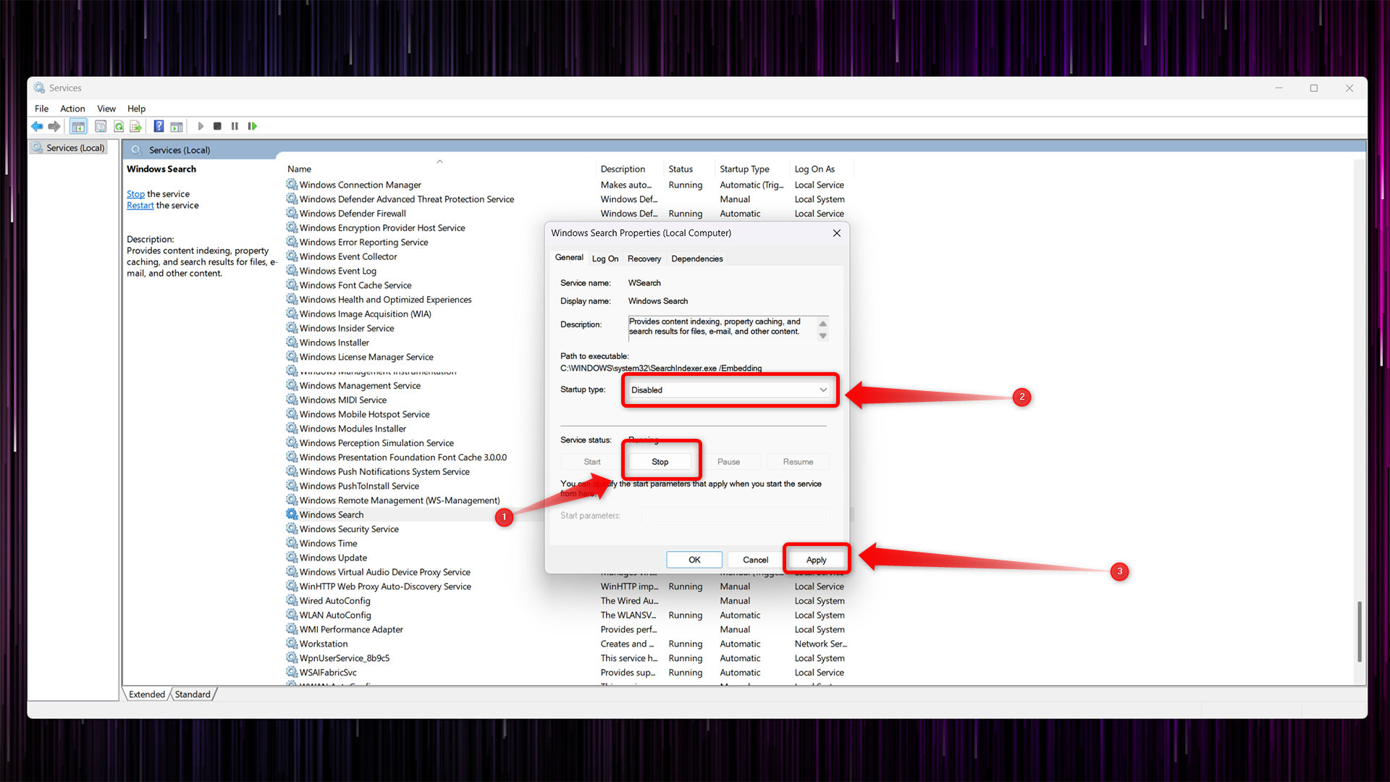The image size is (1390, 782).
Task: Switch to Extended view tab
Action: coord(147,694)
